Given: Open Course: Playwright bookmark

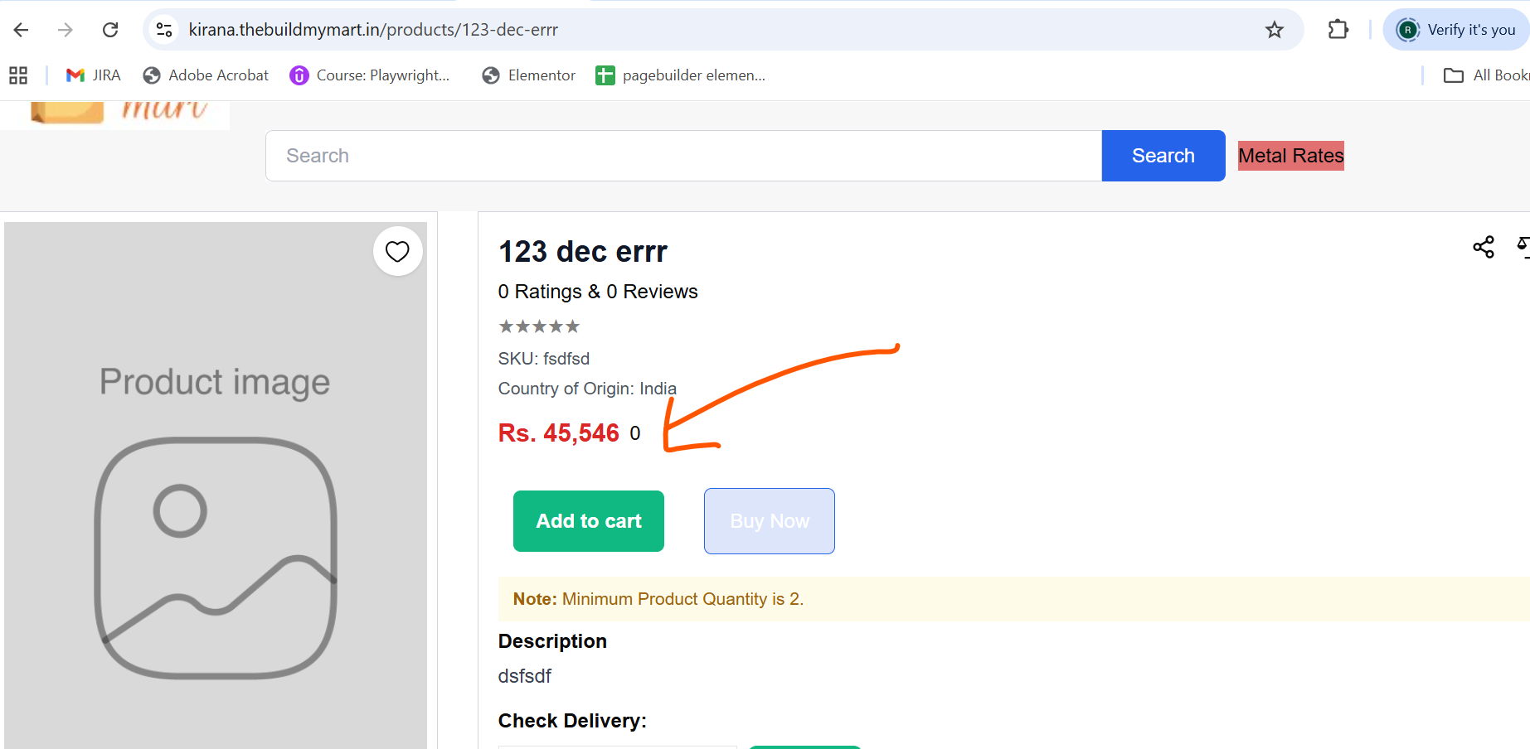Looking at the screenshot, I should [x=370, y=75].
